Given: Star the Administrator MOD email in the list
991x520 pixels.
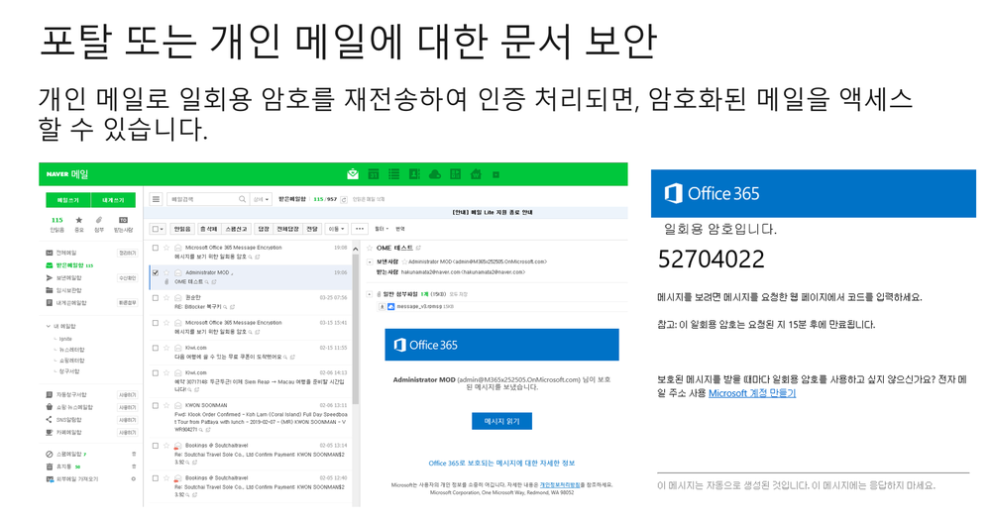Looking at the screenshot, I should 166,272.
